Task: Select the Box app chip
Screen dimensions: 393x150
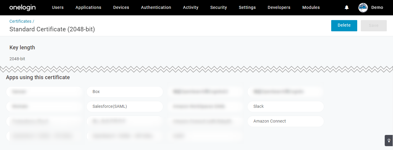Action: click(x=125, y=92)
